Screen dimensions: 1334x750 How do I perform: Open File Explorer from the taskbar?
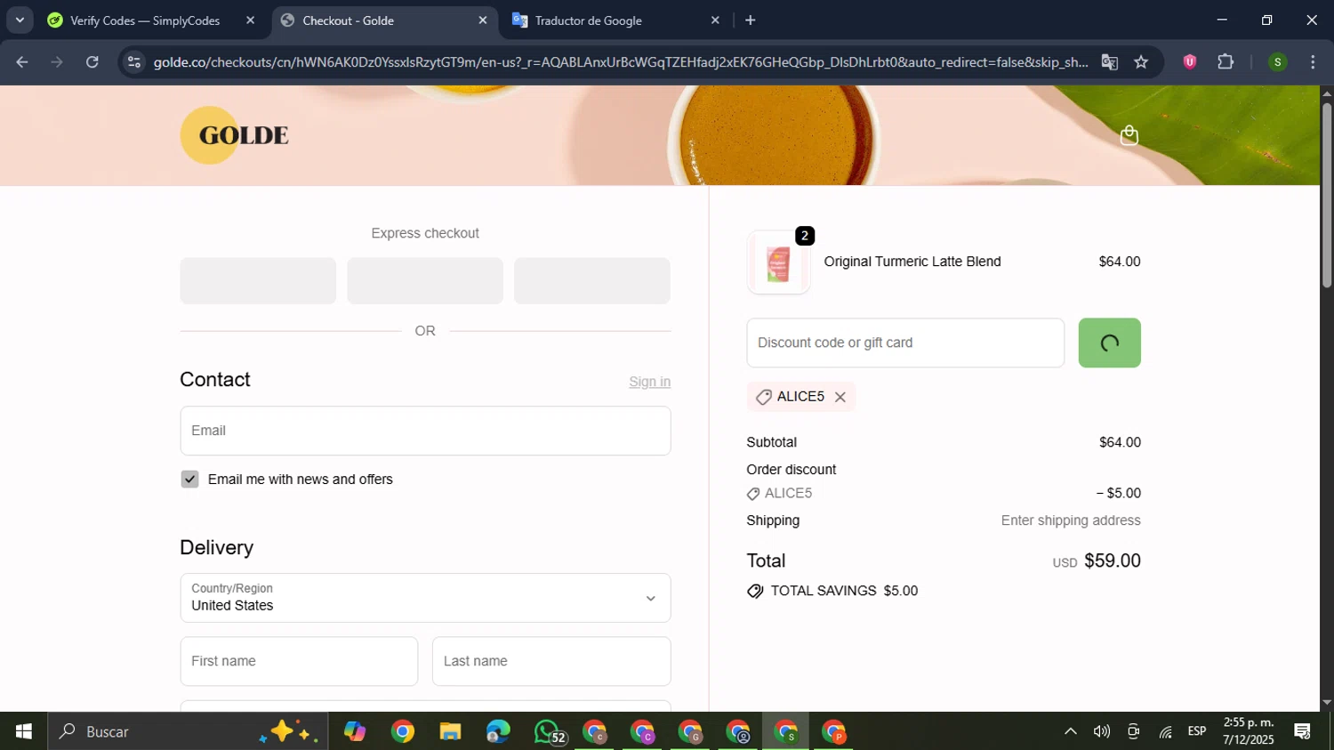[450, 731]
